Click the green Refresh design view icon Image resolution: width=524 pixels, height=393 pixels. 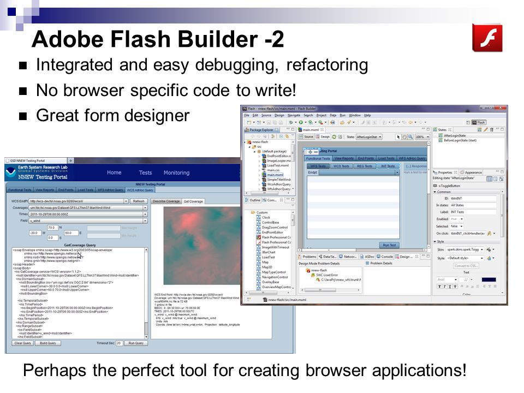pos(334,136)
